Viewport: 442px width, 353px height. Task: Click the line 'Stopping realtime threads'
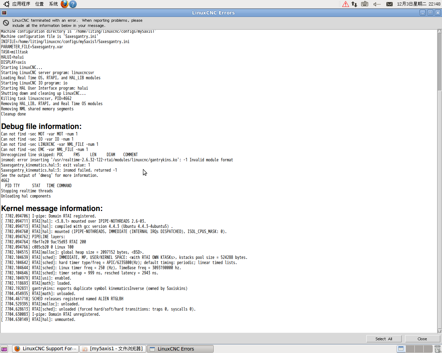click(x=27, y=191)
